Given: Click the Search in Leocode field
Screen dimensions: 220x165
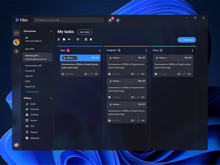Looking at the screenshot, I should pos(69,20).
